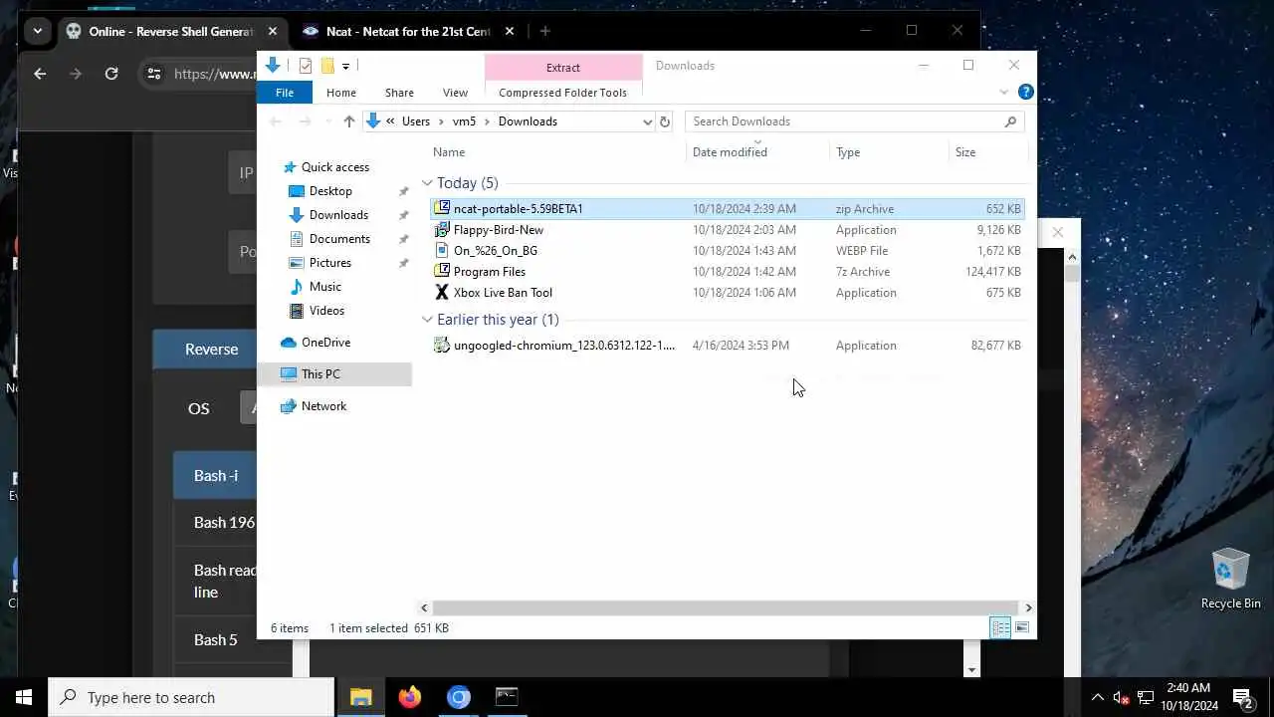Select the ungoogled-chromium installer file
This screenshot has height=717, width=1274.
tap(728, 346)
